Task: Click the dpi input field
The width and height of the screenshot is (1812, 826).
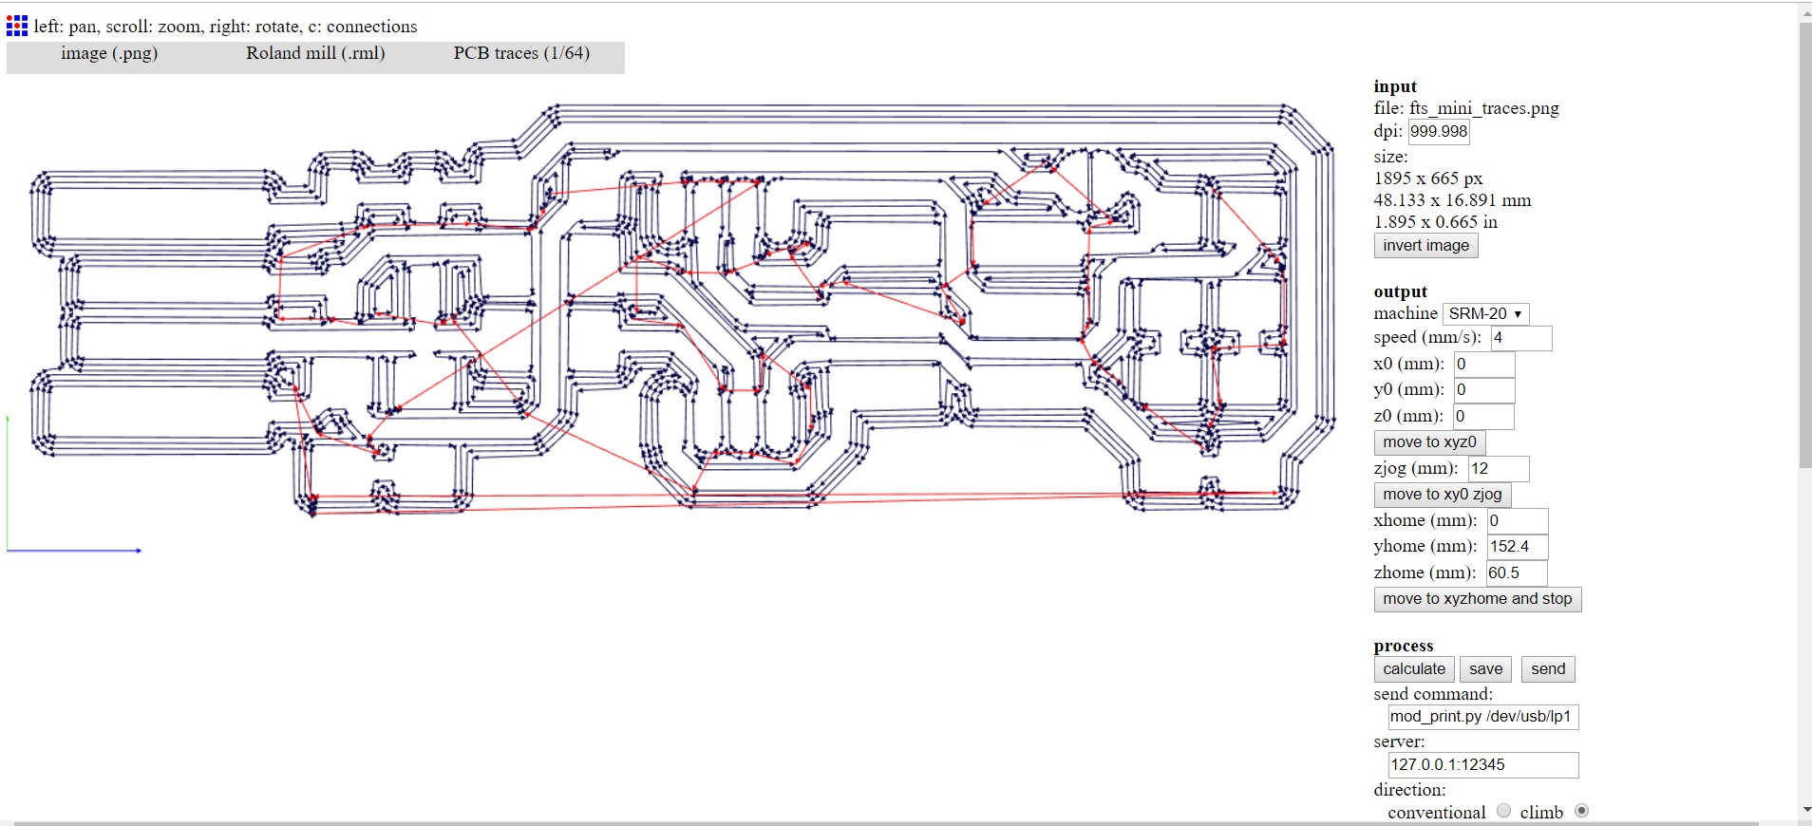Action: [x=1439, y=132]
